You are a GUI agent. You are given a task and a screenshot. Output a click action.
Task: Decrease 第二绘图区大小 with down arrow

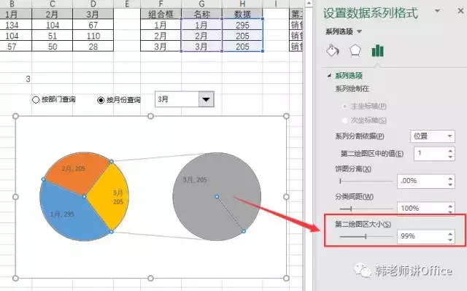[x=450, y=239]
